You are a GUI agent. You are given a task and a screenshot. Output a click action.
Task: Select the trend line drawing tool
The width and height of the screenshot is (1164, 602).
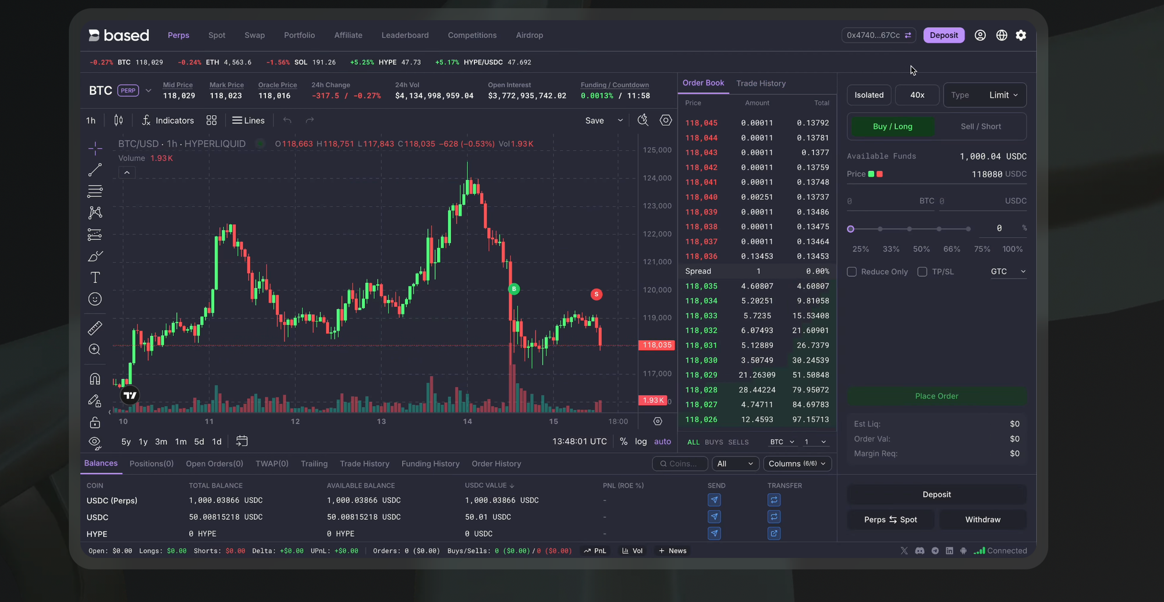(95, 170)
